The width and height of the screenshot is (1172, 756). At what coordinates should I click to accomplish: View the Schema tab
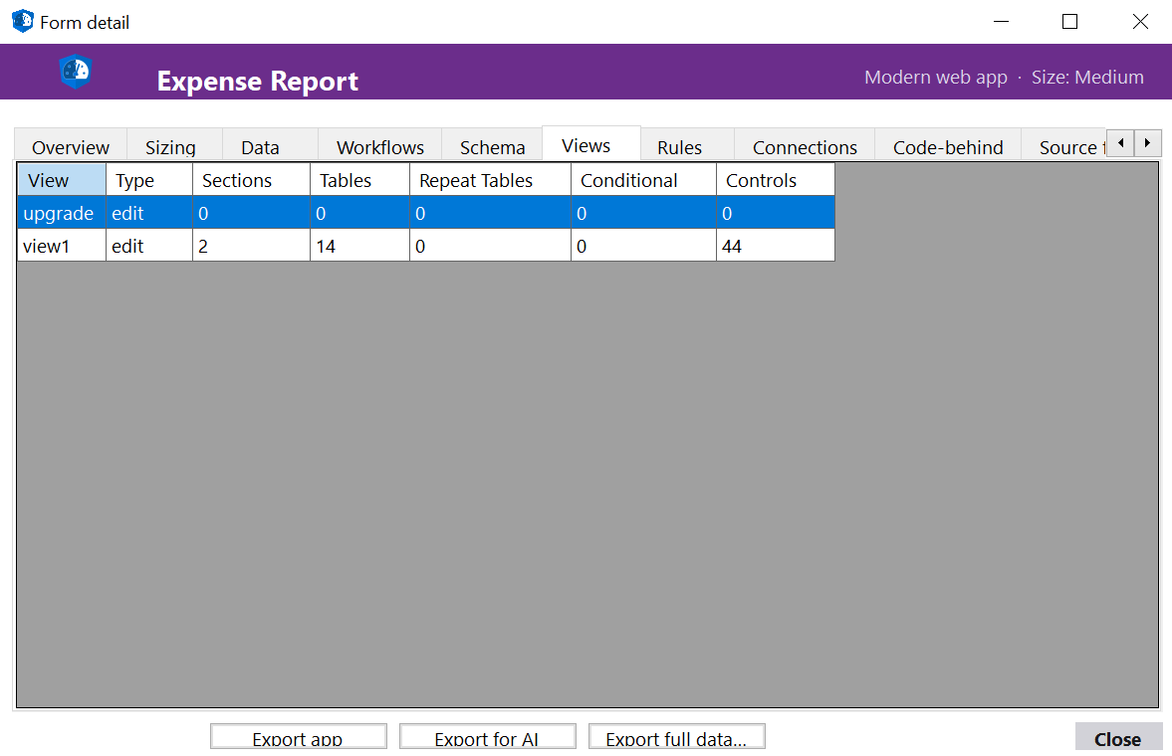click(492, 146)
